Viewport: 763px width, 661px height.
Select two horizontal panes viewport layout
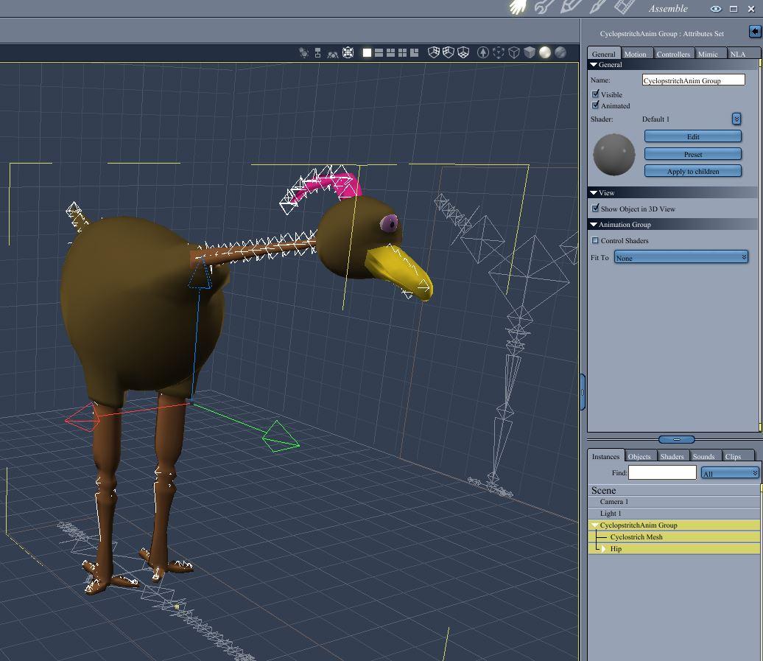[379, 52]
